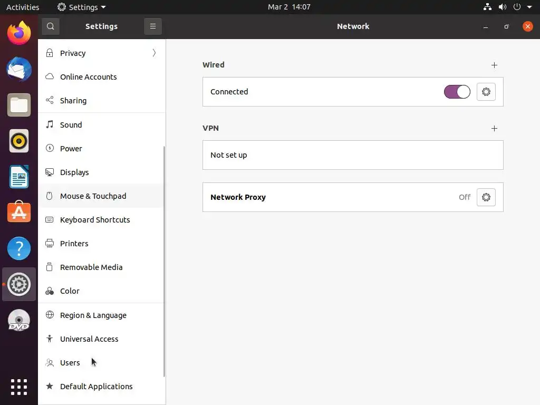
Task: Expand the Privacy submenu arrow
Action: (x=154, y=53)
